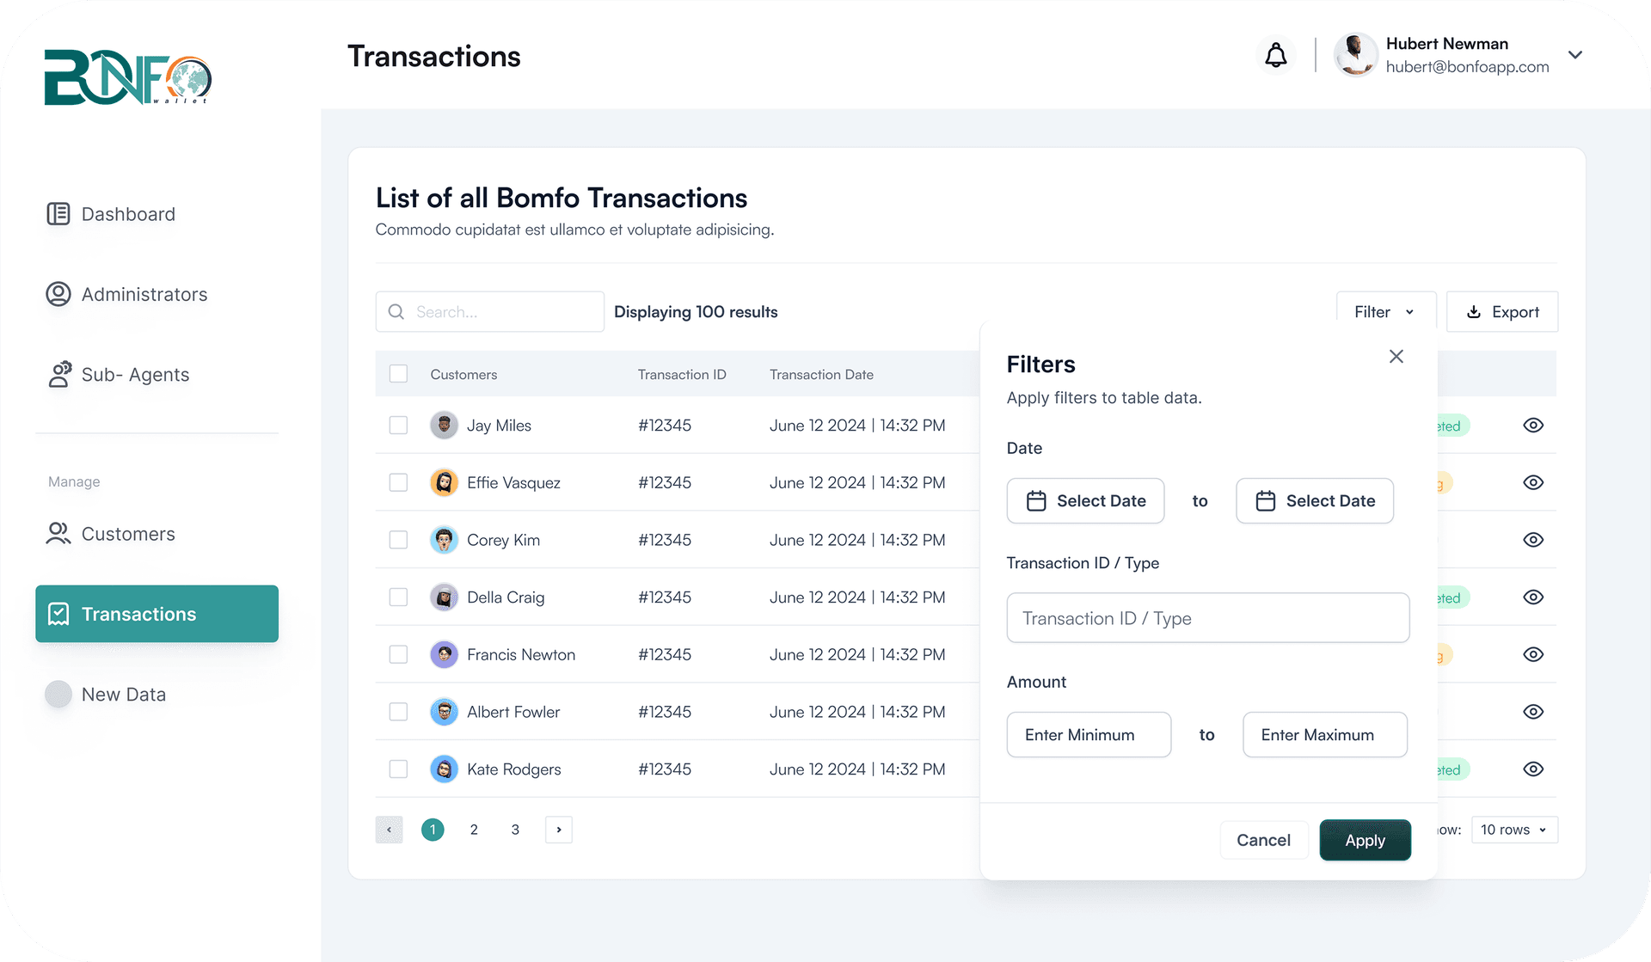The width and height of the screenshot is (1651, 962).
Task: Open the end Select Date picker
Action: point(1315,500)
